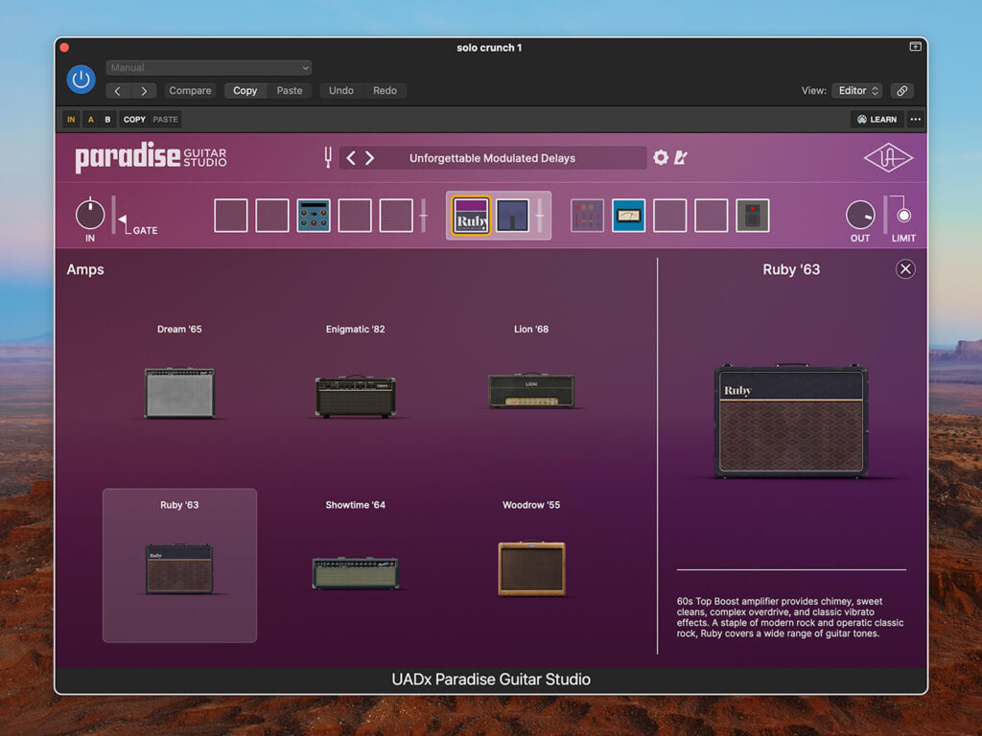Adjust the IN level knob
This screenshot has width=982, height=736.
coord(90,215)
